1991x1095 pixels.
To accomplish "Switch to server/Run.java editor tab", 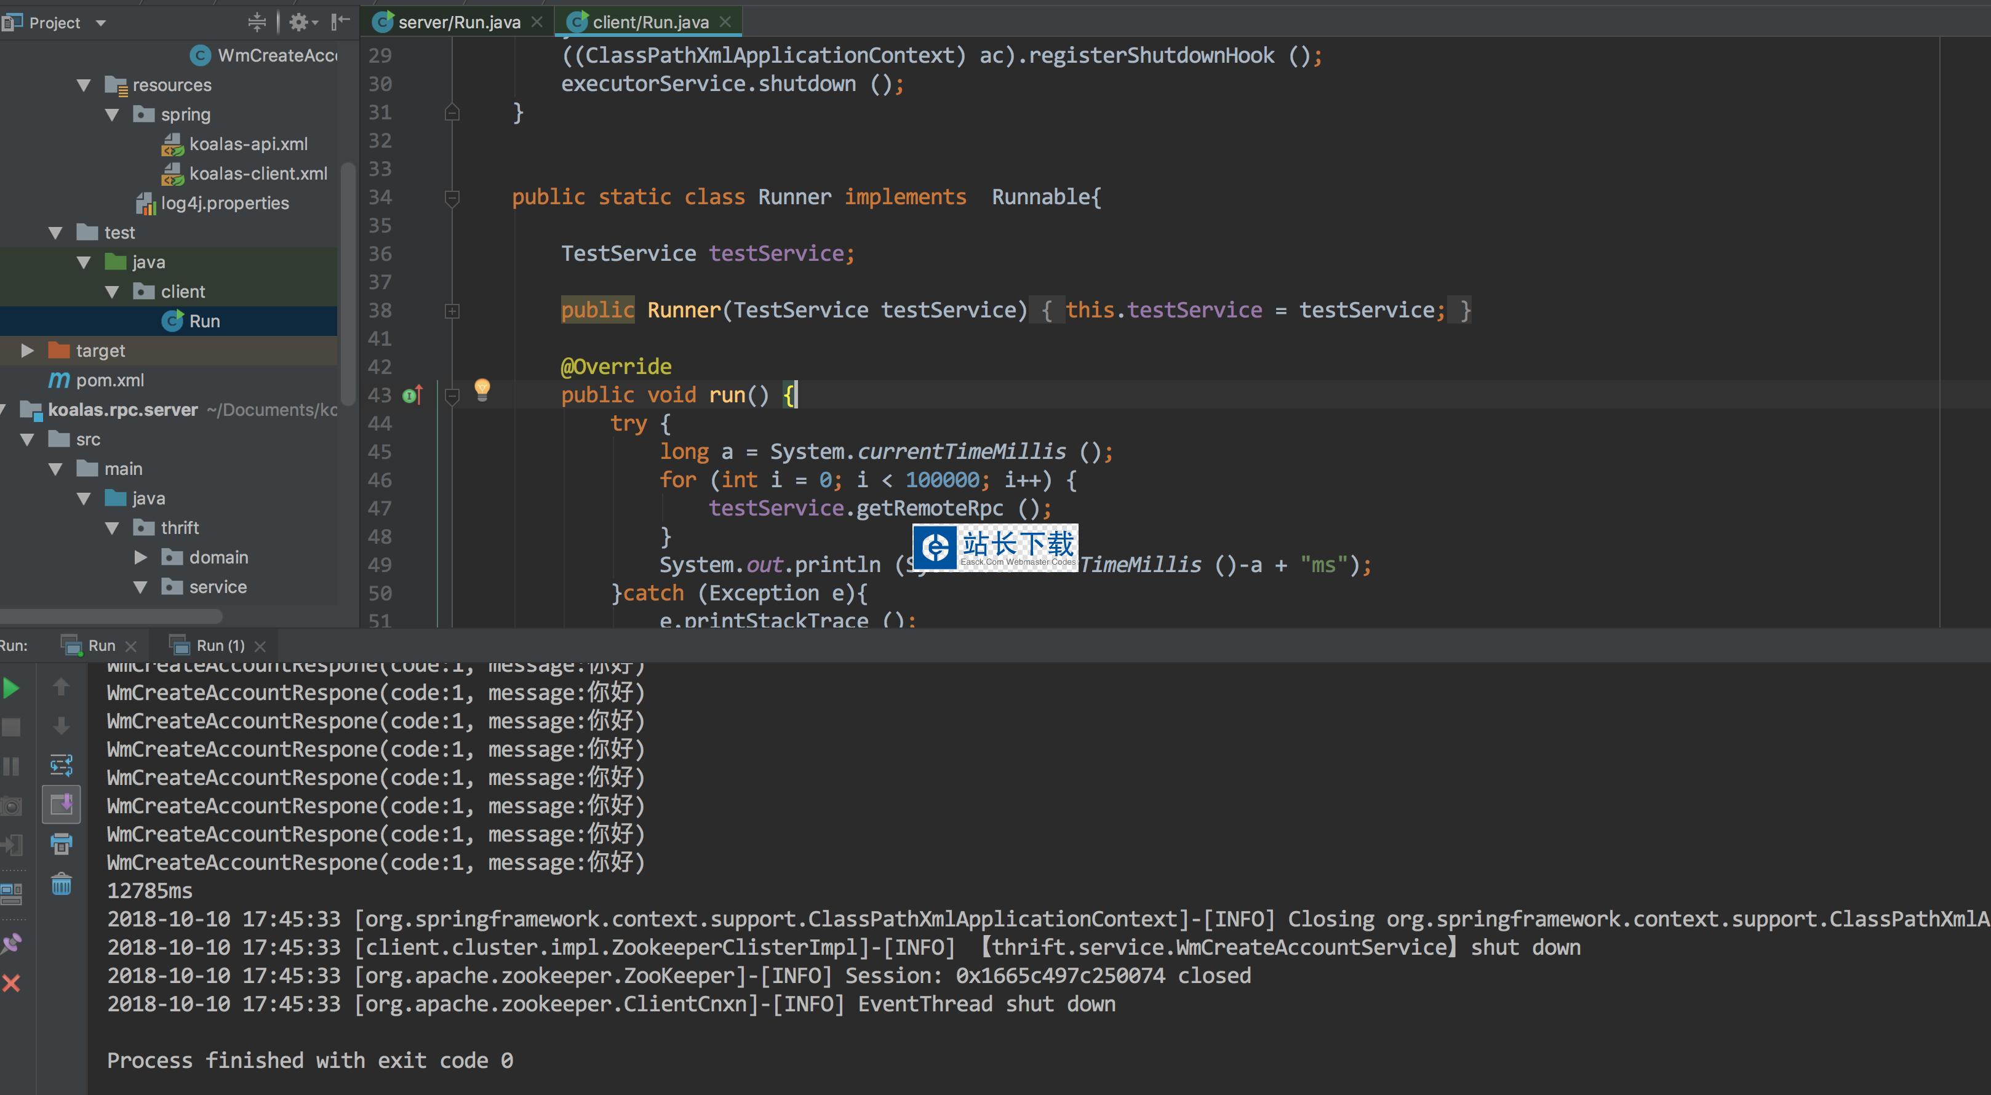I will [458, 22].
